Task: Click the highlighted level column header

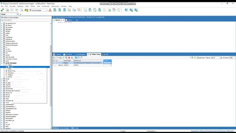Action: tap(107, 61)
